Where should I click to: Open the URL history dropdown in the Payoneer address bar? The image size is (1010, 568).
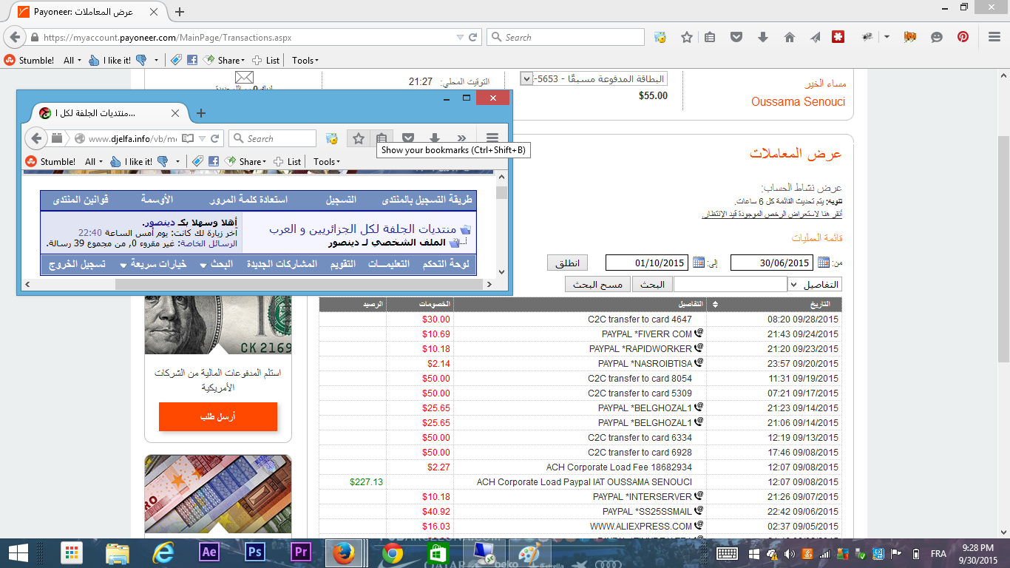(x=460, y=37)
